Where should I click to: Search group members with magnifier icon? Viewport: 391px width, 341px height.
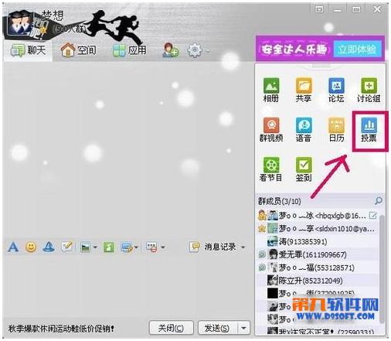tap(379, 201)
